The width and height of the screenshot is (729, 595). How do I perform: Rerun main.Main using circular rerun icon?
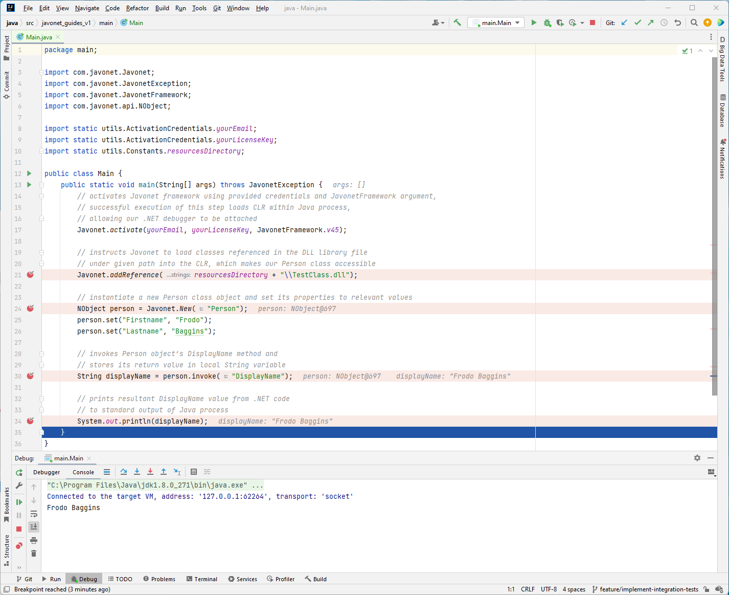click(x=19, y=472)
